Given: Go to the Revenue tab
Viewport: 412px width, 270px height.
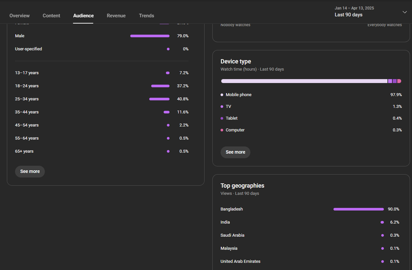Looking at the screenshot, I should coord(116,16).
